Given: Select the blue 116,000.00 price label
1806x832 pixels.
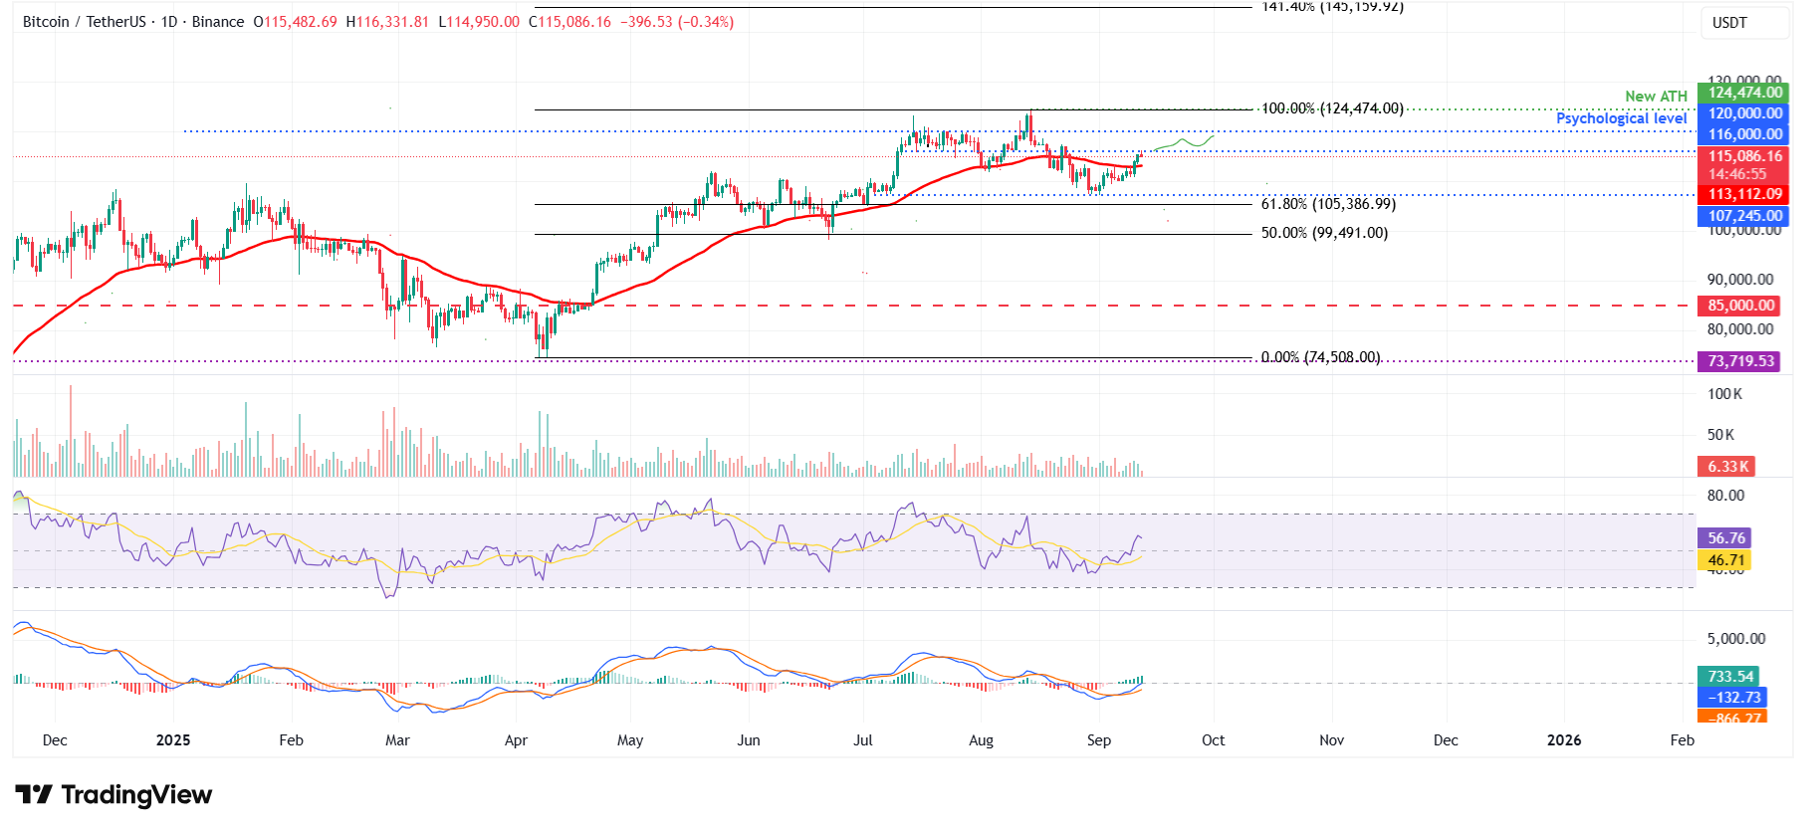Looking at the screenshot, I should click(x=1744, y=134).
